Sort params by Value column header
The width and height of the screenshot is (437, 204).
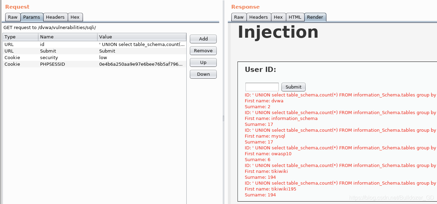point(142,37)
